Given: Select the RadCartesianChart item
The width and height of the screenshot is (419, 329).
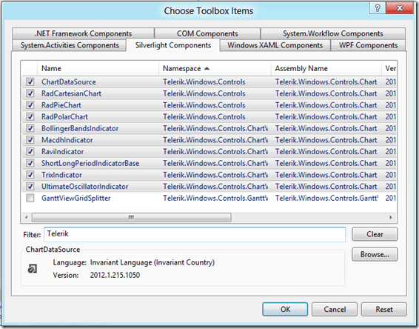Looking at the screenshot, I should coord(71,93).
